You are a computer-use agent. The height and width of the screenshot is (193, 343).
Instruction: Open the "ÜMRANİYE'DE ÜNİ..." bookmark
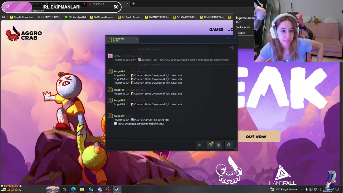[157, 17]
